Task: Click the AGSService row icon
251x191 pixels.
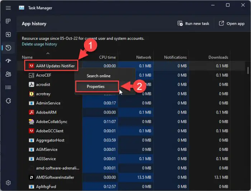Action: click(32, 159)
